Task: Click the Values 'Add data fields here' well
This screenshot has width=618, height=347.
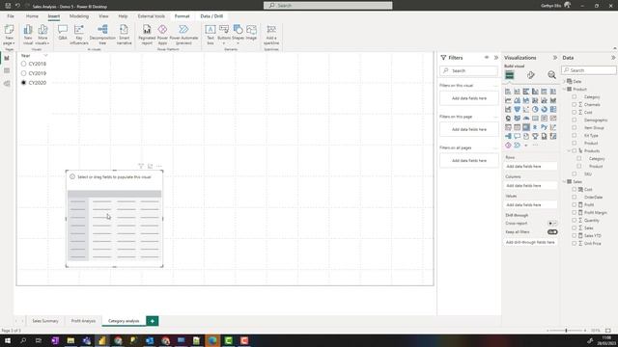Action: tap(530, 205)
